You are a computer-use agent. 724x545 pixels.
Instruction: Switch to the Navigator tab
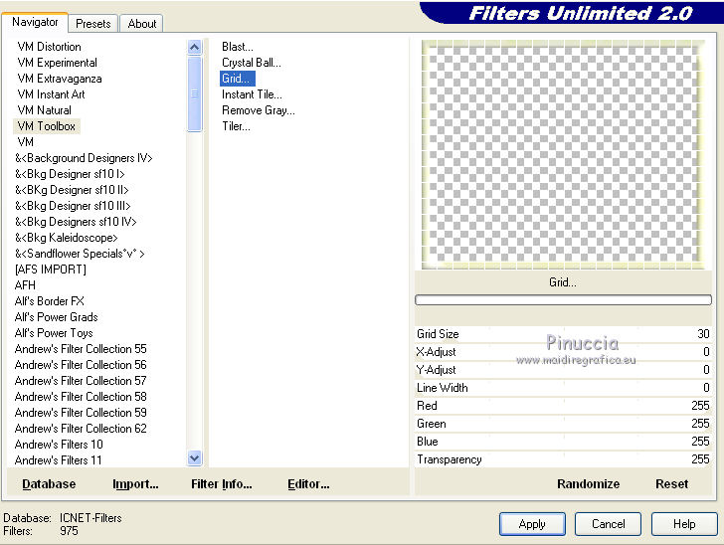pos(35,22)
